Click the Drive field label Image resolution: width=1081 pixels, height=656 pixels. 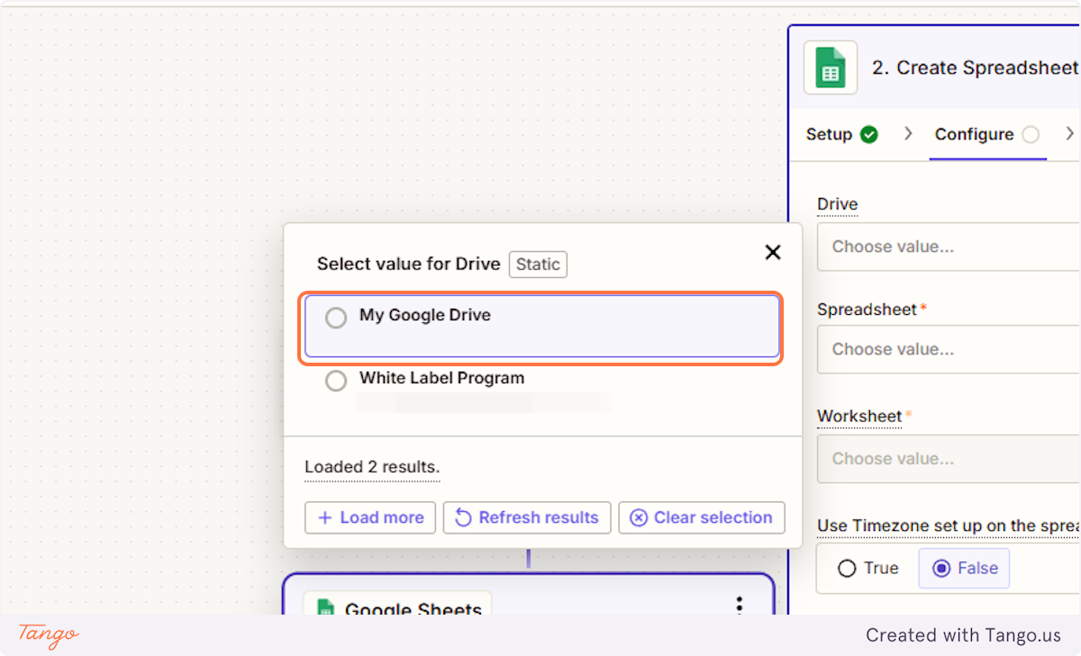(837, 204)
